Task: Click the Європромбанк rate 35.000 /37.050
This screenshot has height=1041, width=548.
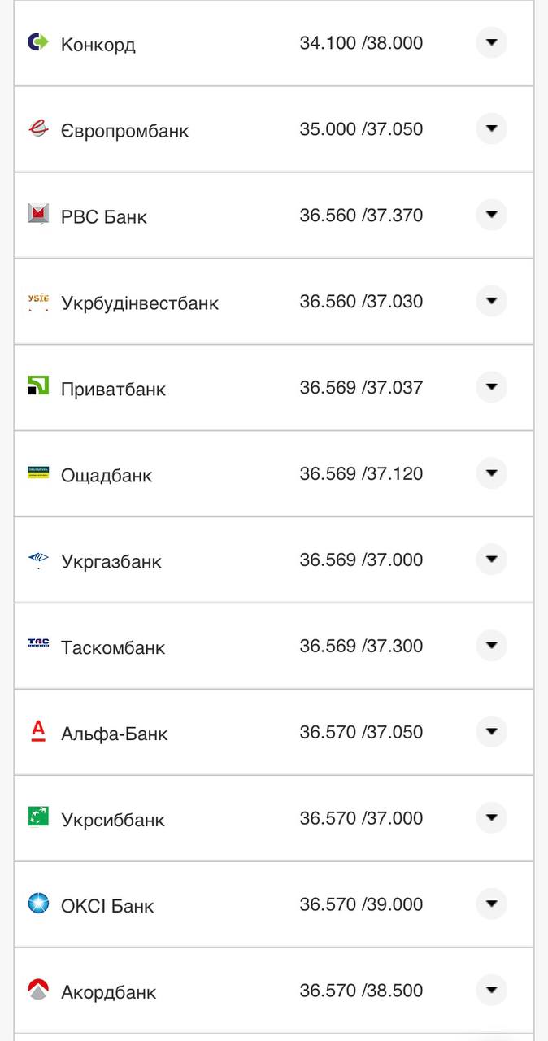Action: click(x=361, y=129)
